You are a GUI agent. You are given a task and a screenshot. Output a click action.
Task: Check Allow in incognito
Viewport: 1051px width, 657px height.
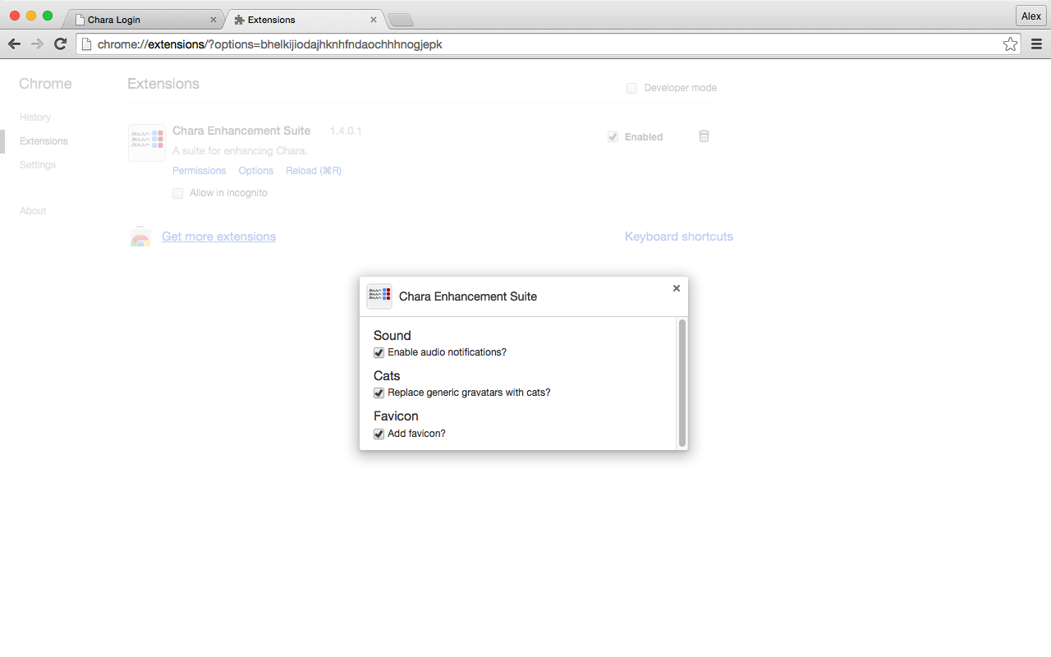[x=178, y=193]
